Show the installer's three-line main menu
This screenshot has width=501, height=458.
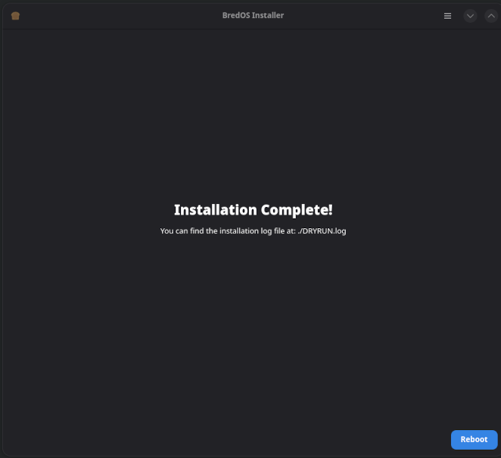pos(447,15)
